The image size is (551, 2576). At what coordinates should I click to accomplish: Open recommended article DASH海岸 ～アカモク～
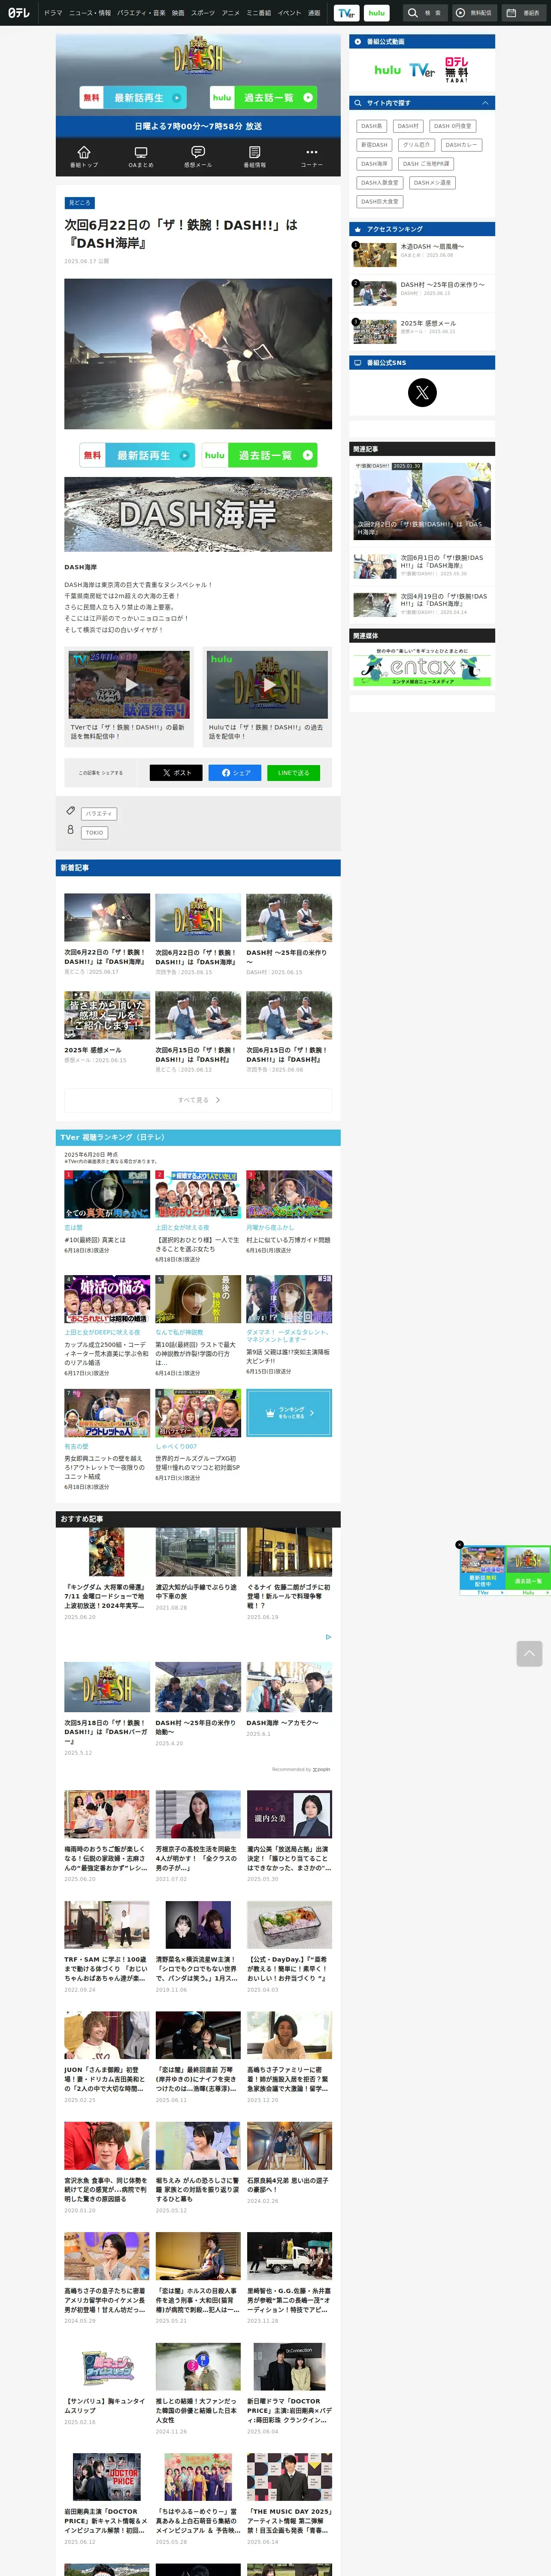tap(289, 1700)
